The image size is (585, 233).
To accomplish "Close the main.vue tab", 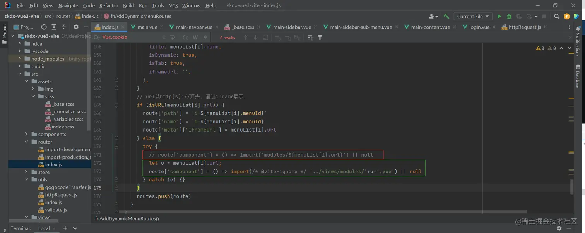I will 161,27.
